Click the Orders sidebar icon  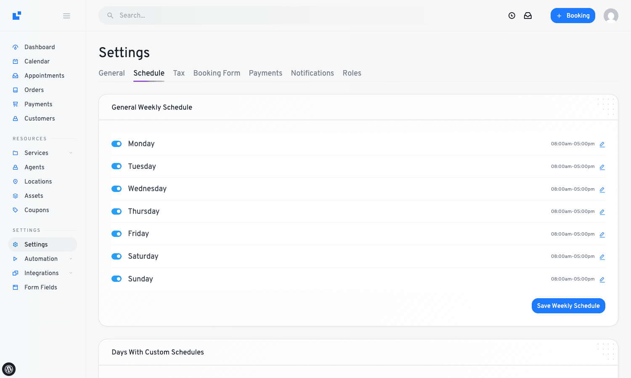[16, 90]
